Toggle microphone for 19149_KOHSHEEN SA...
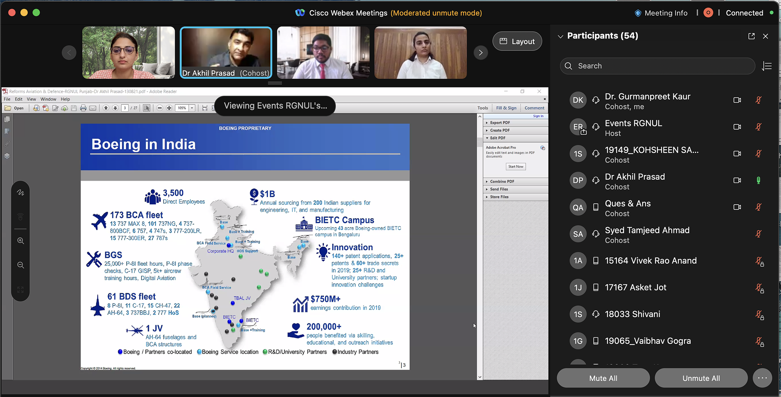This screenshot has height=397, width=781. pyautogui.click(x=758, y=154)
